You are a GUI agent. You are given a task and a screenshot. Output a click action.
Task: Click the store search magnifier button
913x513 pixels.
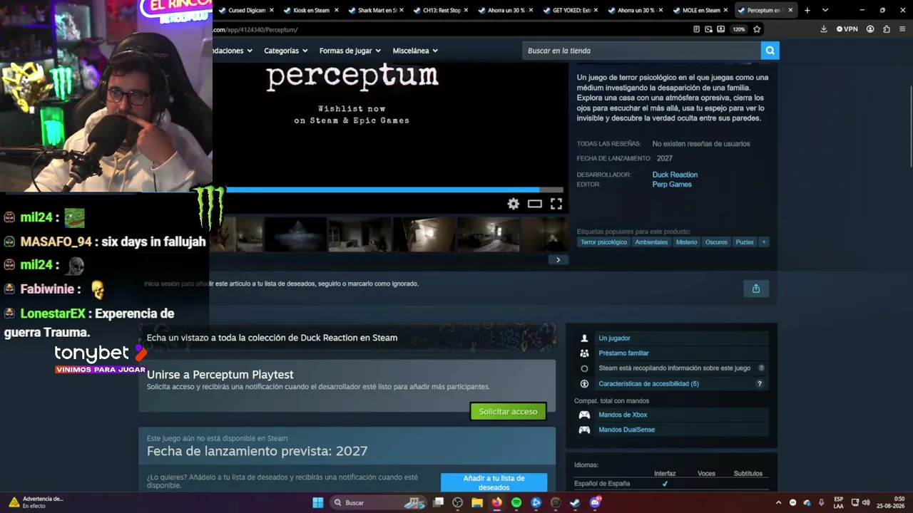click(x=770, y=51)
